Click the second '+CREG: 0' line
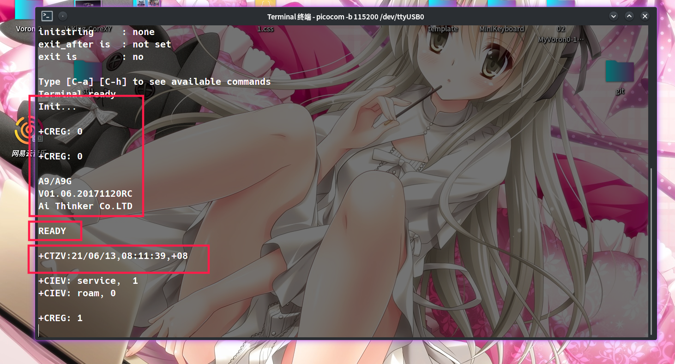This screenshot has height=364, width=675. [60, 156]
